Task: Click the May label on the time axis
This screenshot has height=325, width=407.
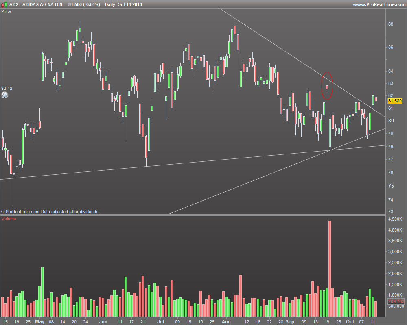Action: click(x=40, y=322)
